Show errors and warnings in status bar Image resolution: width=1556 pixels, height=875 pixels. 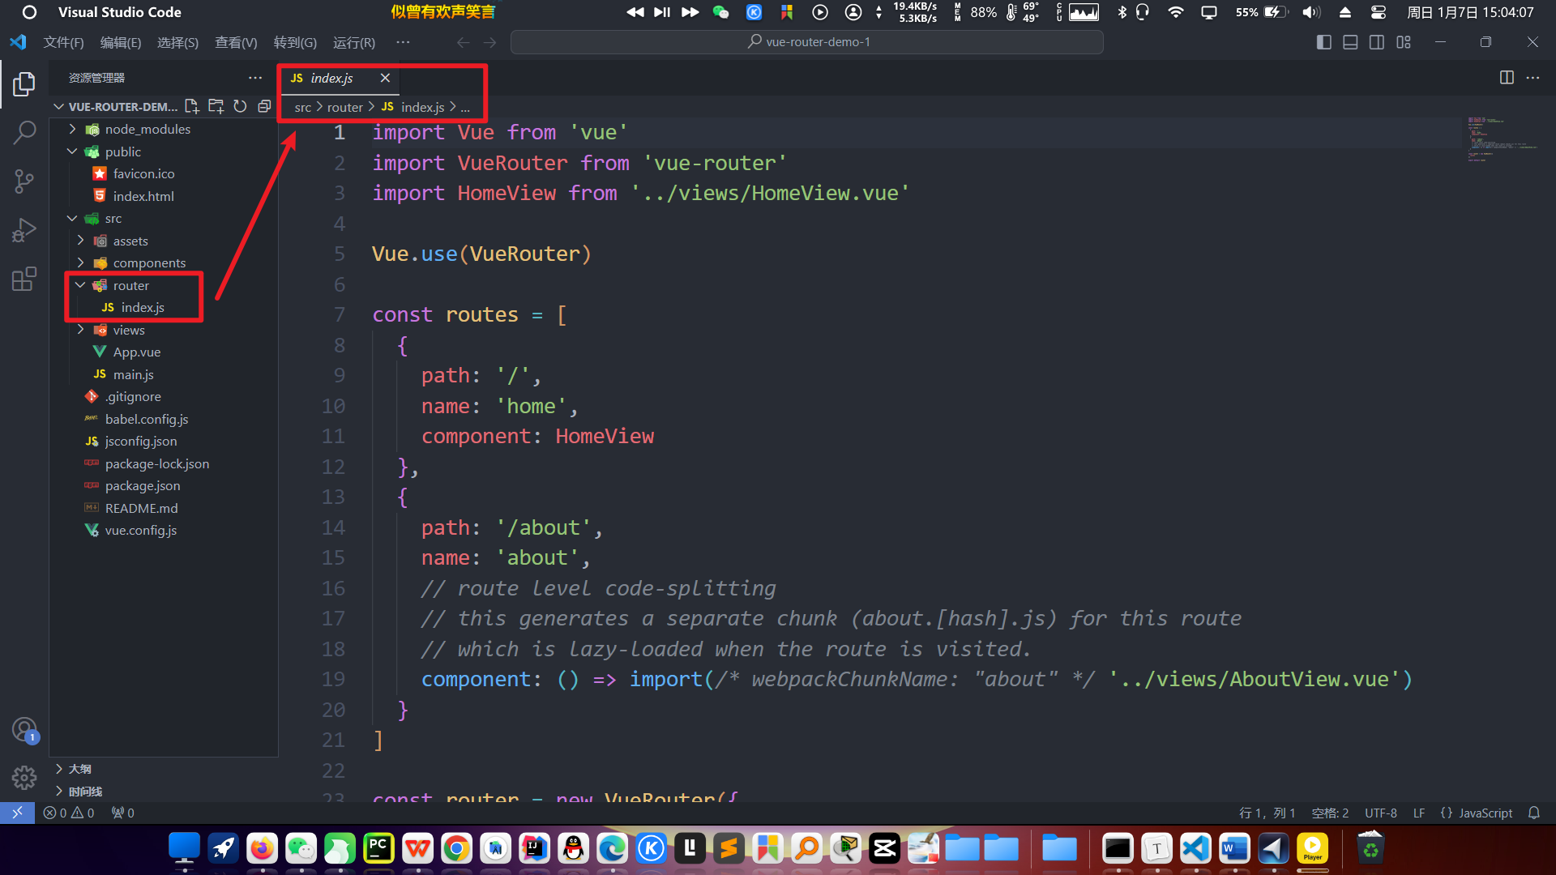(69, 813)
